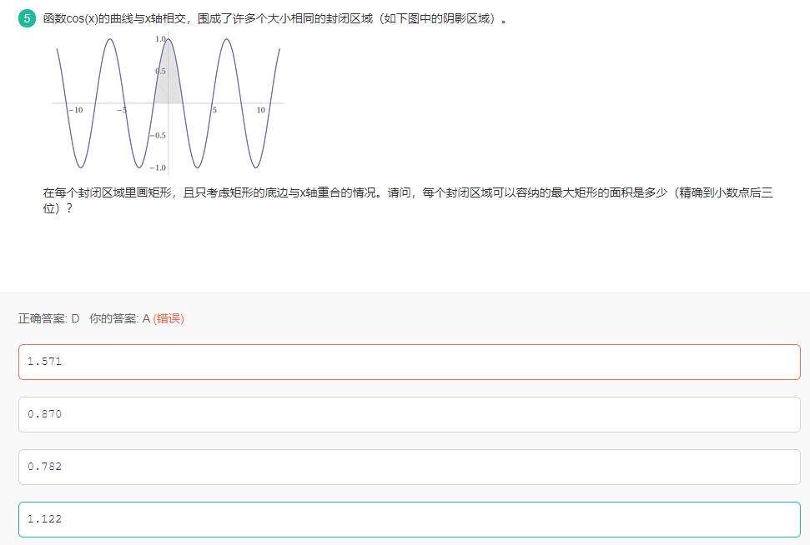Choose answer option 0.782
810x545 pixels.
coord(409,467)
